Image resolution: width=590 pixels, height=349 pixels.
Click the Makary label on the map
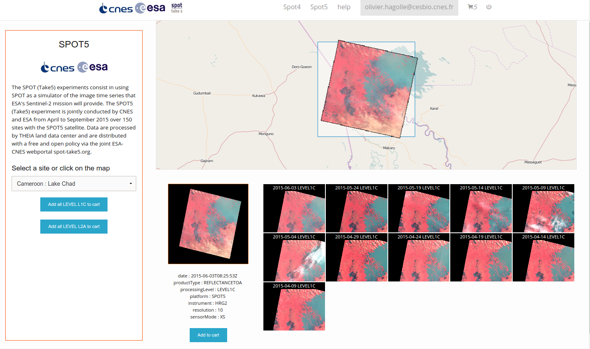[x=389, y=148]
